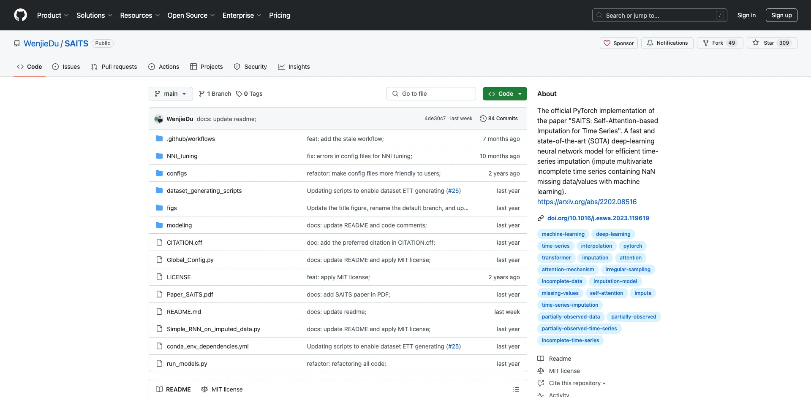Open the conda_env_dependencies.yml file
This screenshot has width=811, height=397.
click(208, 346)
